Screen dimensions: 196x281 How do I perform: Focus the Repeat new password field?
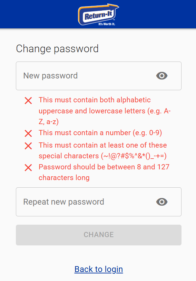click(99, 202)
